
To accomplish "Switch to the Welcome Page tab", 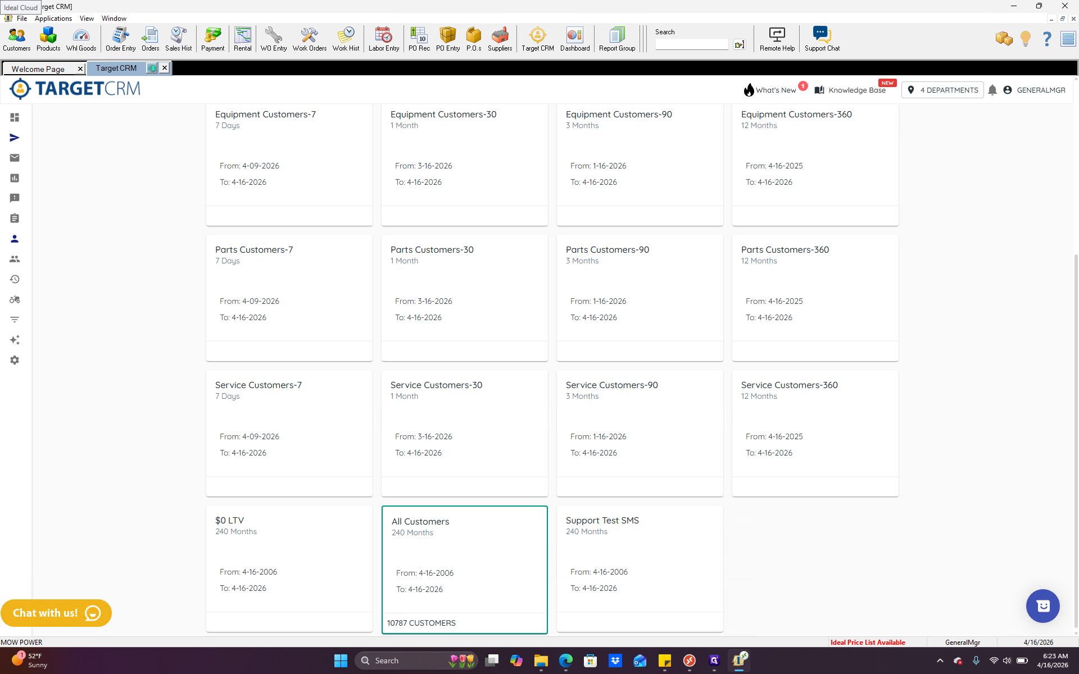I will (x=38, y=69).
